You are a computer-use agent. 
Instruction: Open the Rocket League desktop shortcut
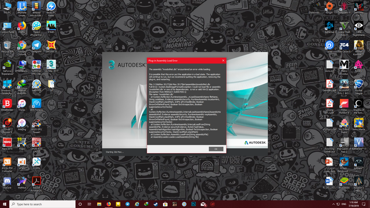(358, 87)
